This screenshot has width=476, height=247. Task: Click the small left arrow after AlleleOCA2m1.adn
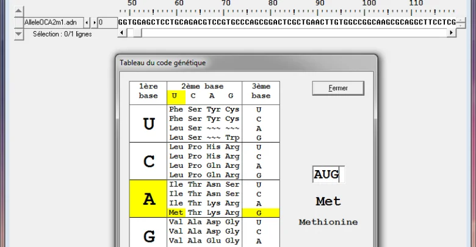click(x=87, y=23)
